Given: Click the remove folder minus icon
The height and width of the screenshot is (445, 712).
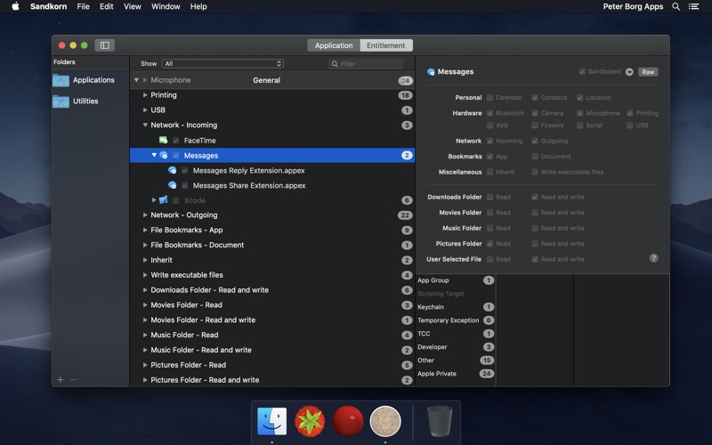Looking at the screenshot, I should (x=74, y=379).
